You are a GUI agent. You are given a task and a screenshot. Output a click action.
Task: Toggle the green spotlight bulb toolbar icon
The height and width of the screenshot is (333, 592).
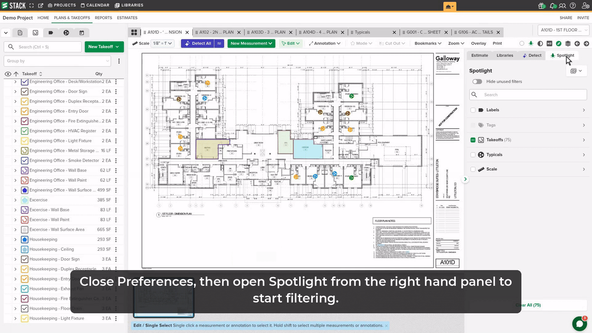tap(531, 43)
